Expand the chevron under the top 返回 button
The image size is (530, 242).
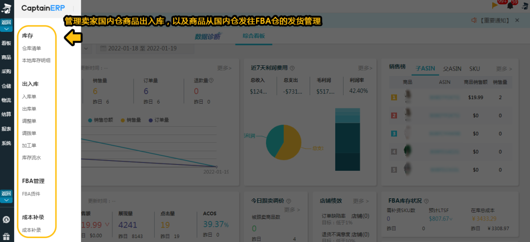pyautogui.click(x=6, y=29)
